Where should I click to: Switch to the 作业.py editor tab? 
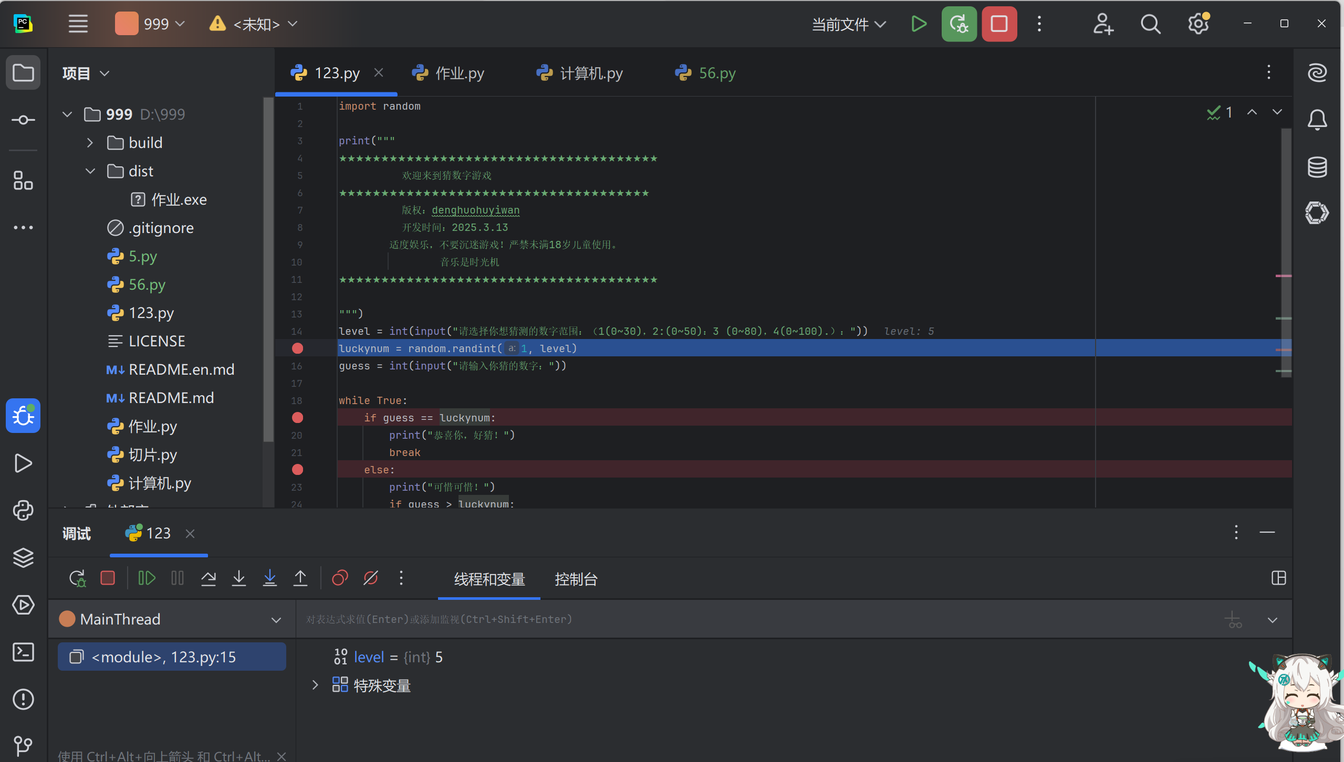coord(459,73)
